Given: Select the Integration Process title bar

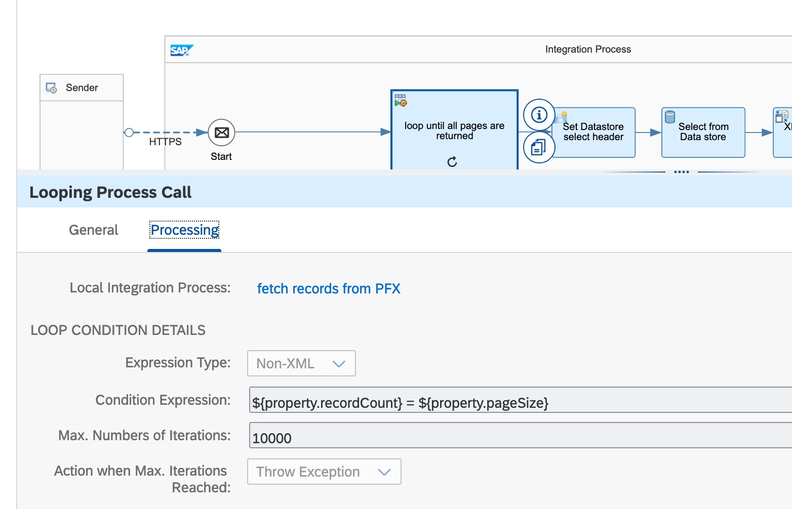Looking at the screenshot, I should pyautogui.click(x=587, y=50).
